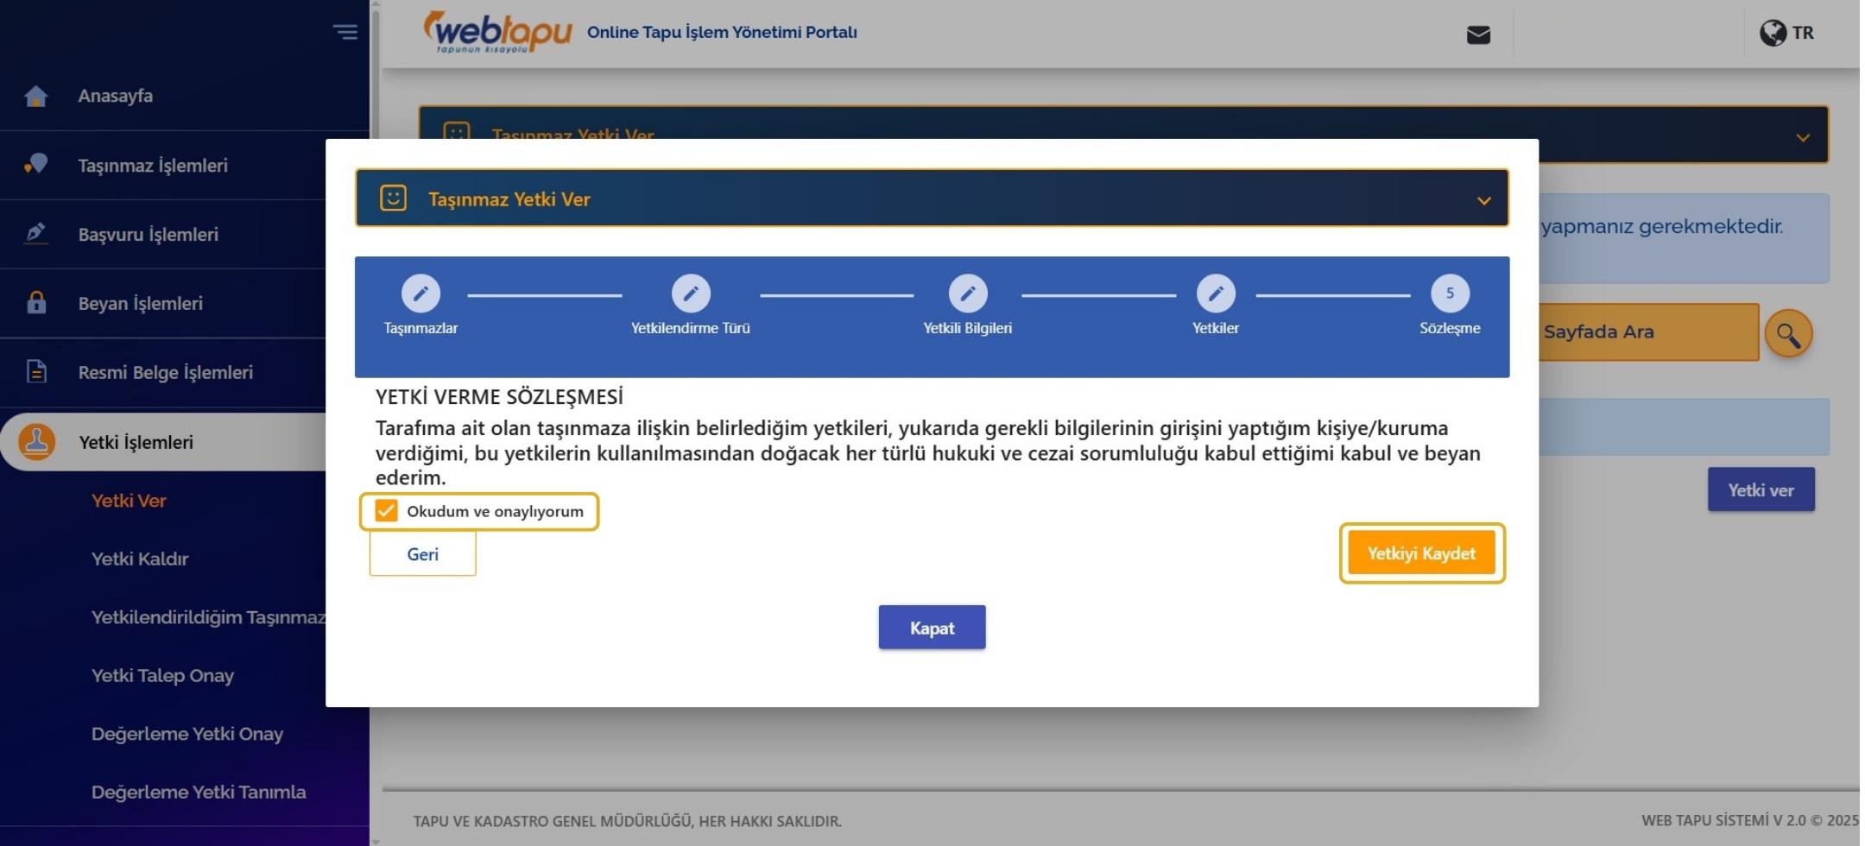The image size is (1865, 846).
Task: Click the search magnifier icon
Action: (1788, 332)
